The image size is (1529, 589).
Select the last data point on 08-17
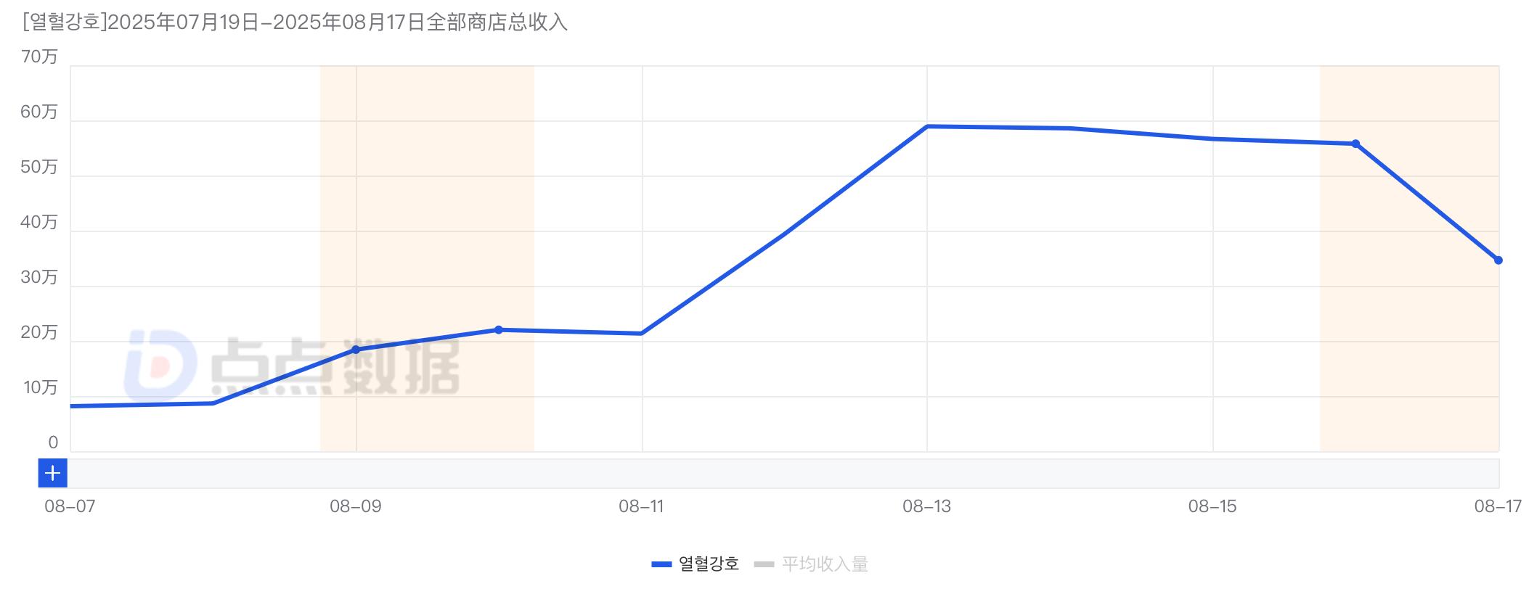click(1498, 260)
